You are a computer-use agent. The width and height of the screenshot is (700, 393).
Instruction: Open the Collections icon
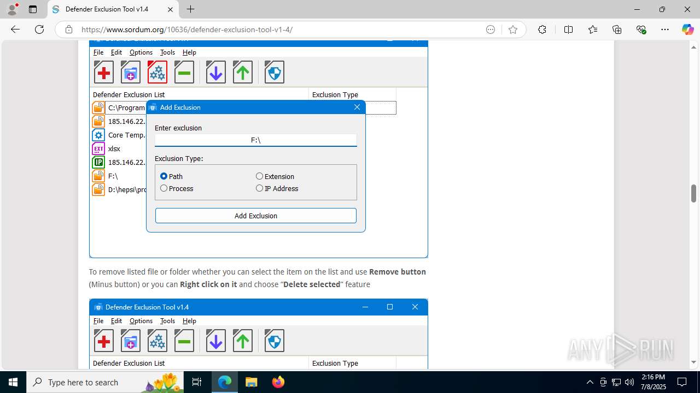click(617, 29)
